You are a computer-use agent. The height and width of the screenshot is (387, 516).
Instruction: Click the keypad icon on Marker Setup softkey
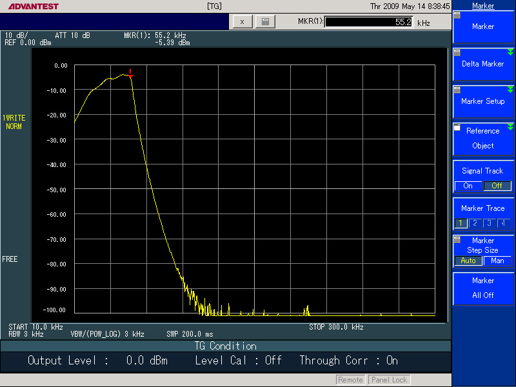[457, 90]
